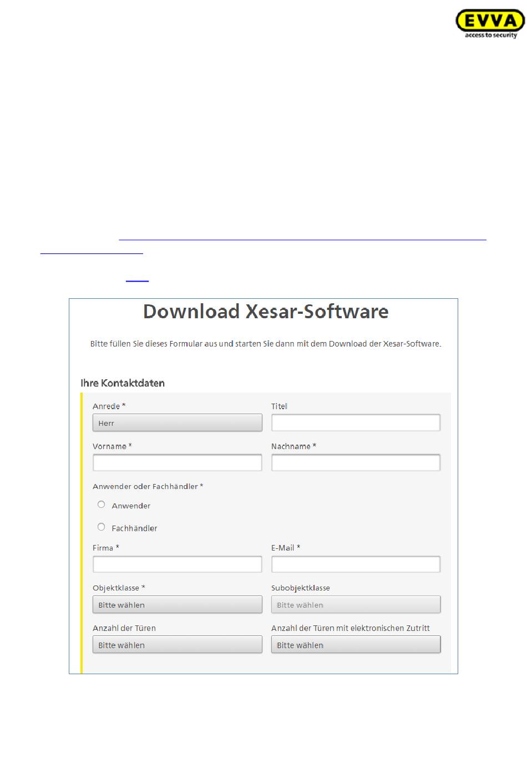Click the text 'Bitte füllen Sie dieses Formular aus'

154,344
